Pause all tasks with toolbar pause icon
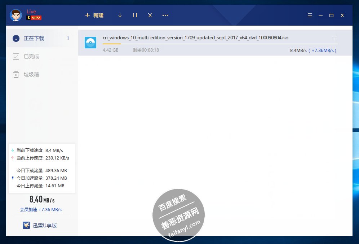This screenshot has width=359, height=244. [x=135, y=15]
